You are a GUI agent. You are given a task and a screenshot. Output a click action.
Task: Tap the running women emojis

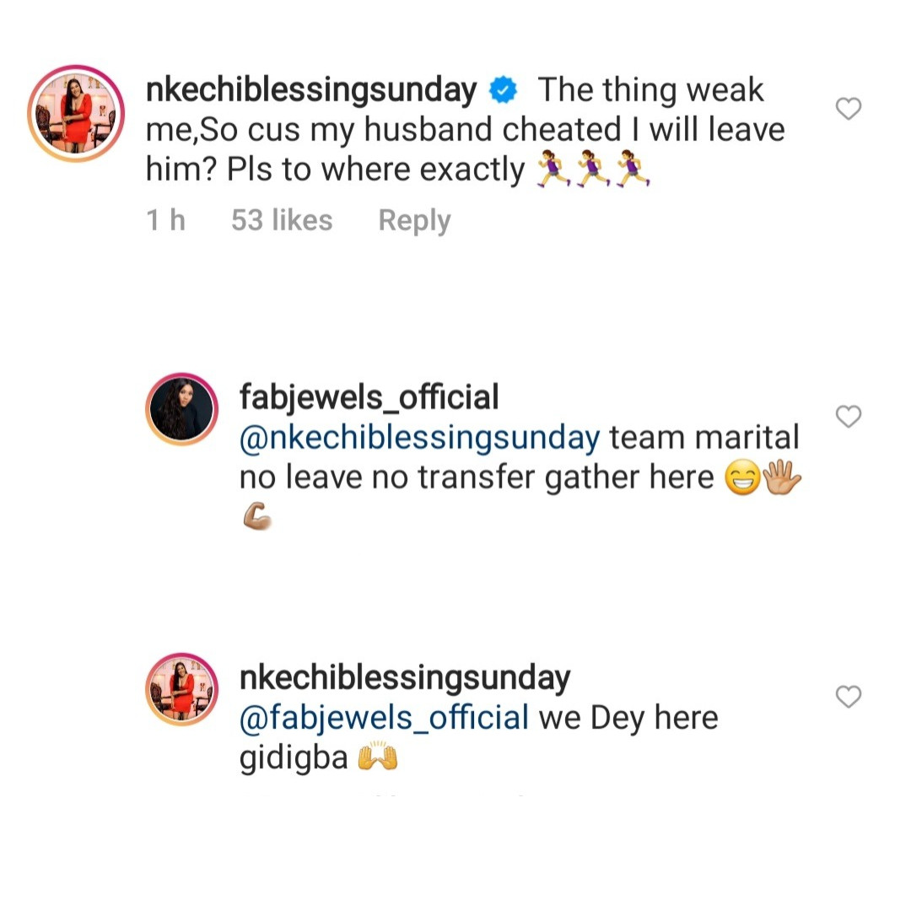coord(593,169)
